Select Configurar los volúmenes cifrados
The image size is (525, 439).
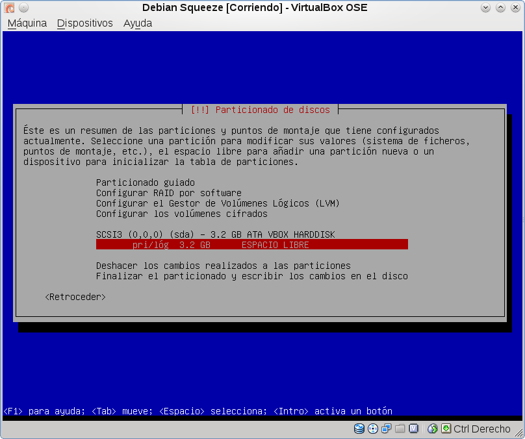182,214
